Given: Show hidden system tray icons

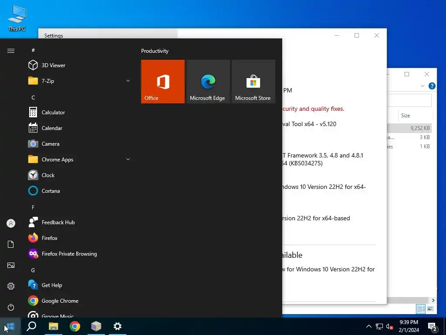Looking at the screenshot, I should pyautogui.click(x=368, y=326).
